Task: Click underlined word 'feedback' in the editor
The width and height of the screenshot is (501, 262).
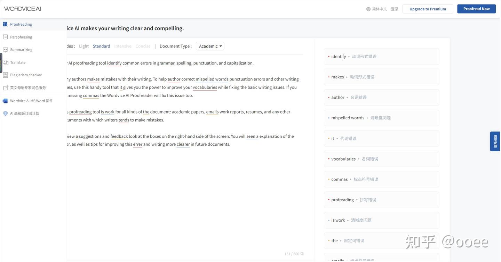Action: pos(119,136)
